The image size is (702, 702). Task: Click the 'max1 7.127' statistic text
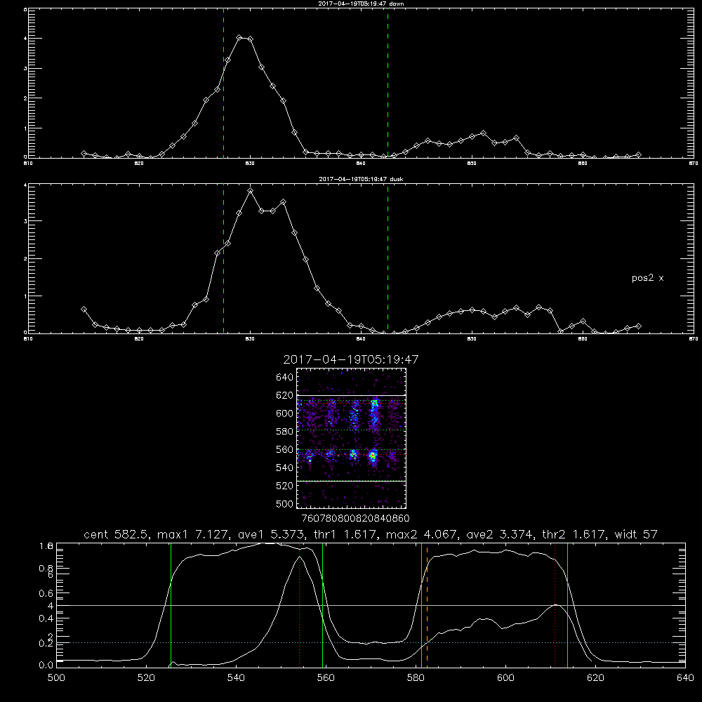point(192,534)
